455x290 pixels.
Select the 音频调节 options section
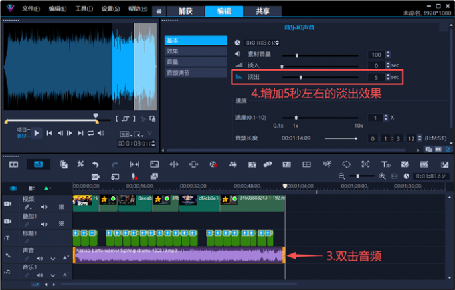[x=196, y=73]
